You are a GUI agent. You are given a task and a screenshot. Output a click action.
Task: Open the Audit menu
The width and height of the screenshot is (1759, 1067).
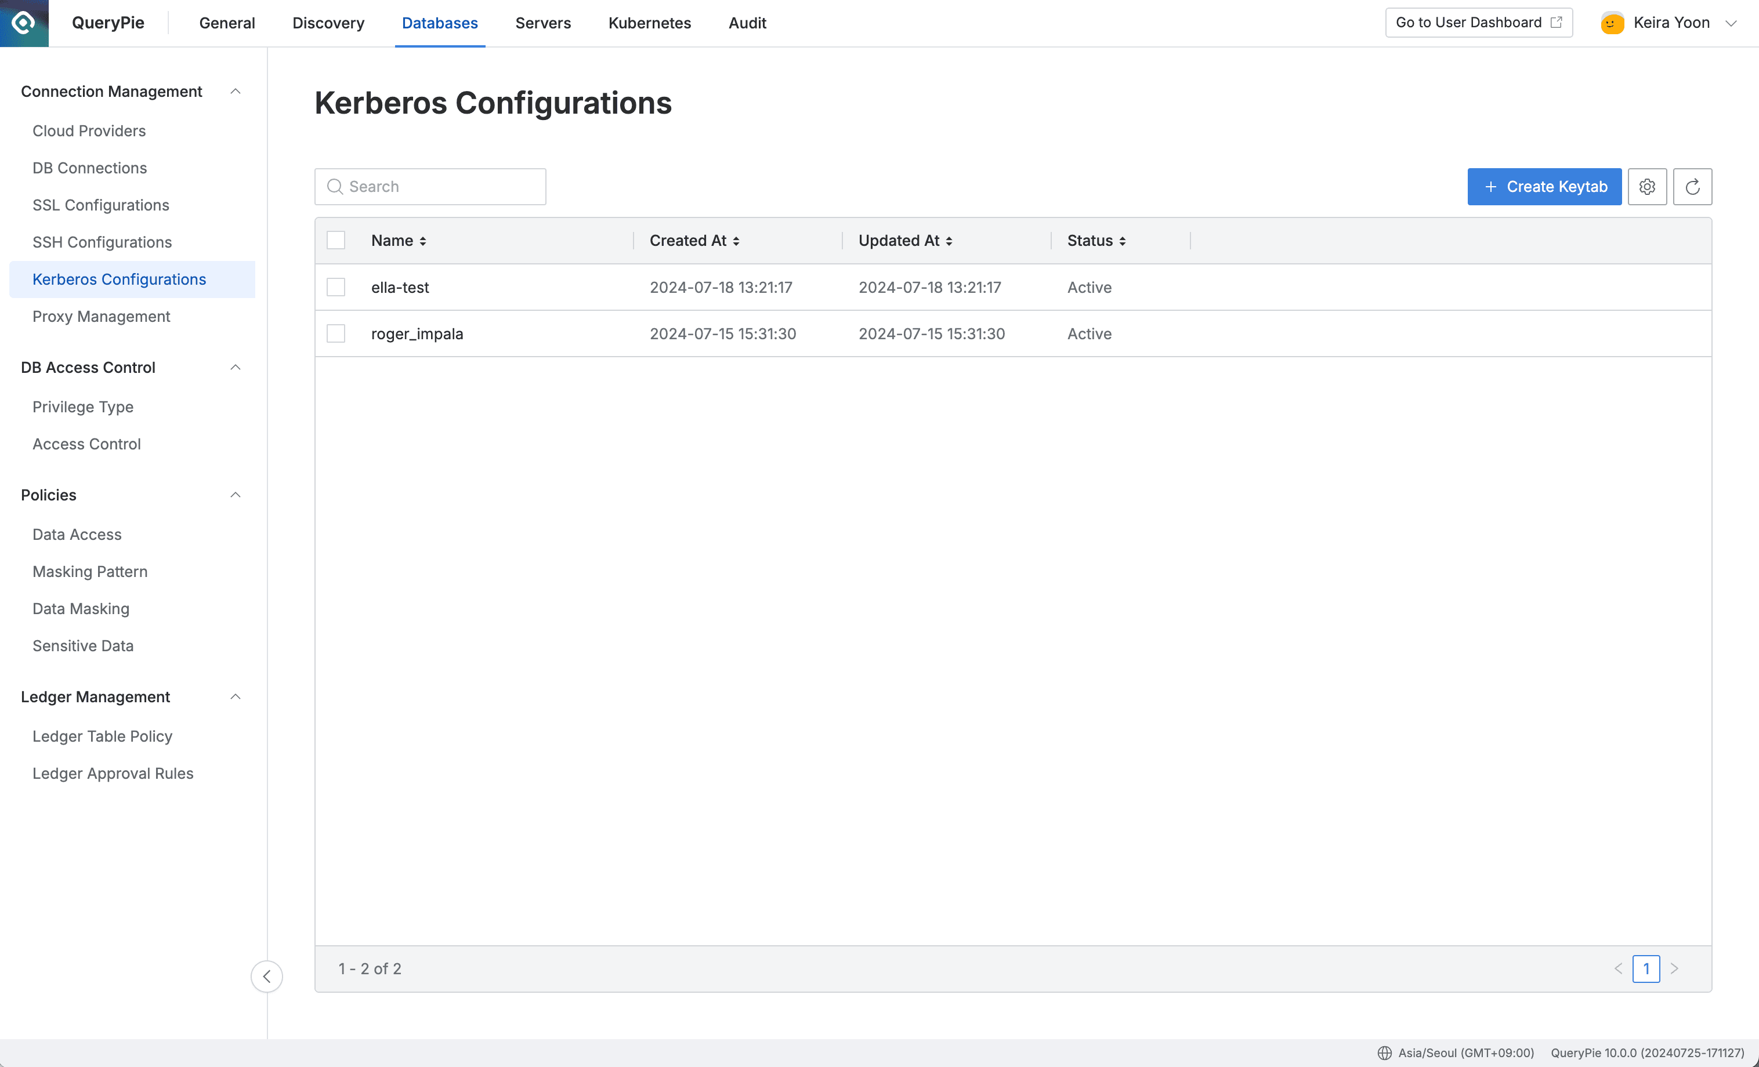point(747,23)
